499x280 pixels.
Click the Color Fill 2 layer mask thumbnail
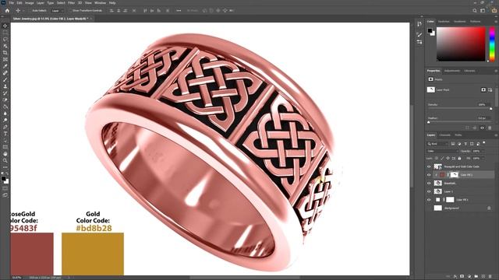tap(454, 175)
